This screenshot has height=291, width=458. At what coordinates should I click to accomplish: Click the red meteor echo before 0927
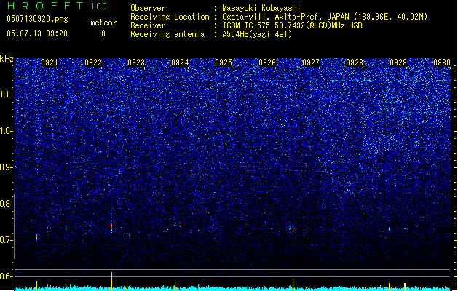point(293,228)
